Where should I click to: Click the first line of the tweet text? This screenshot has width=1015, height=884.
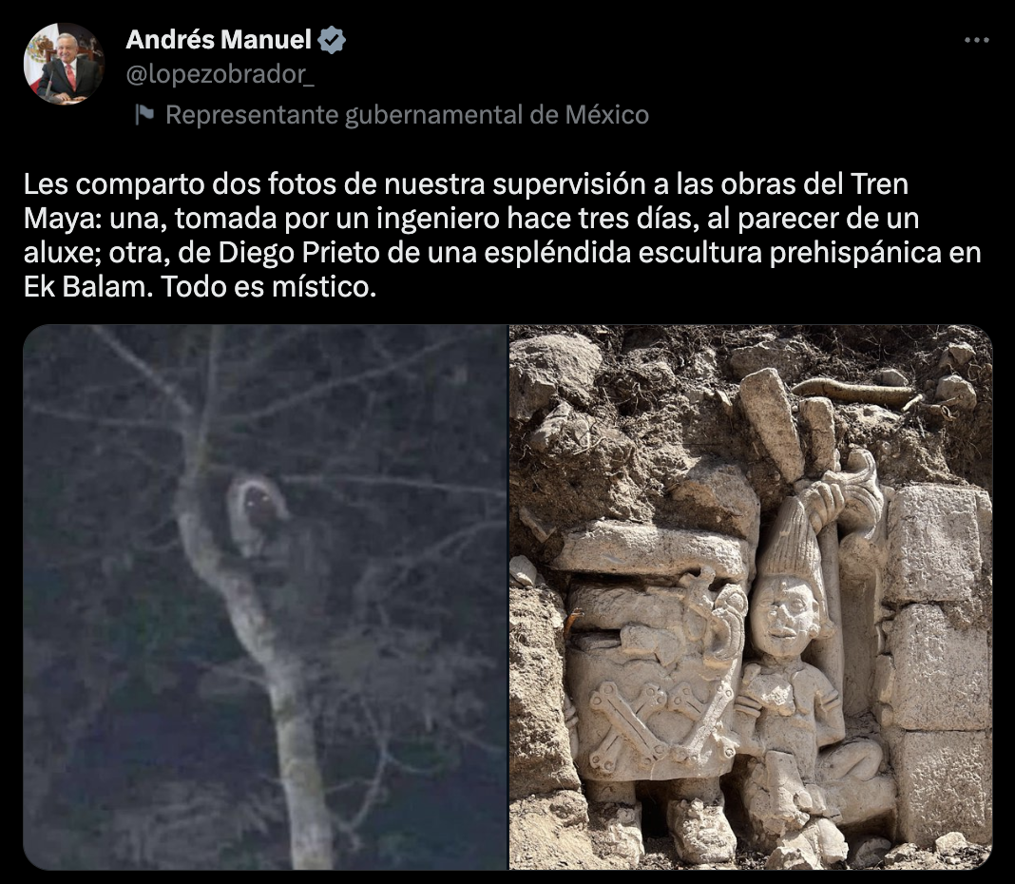[466, 184]
